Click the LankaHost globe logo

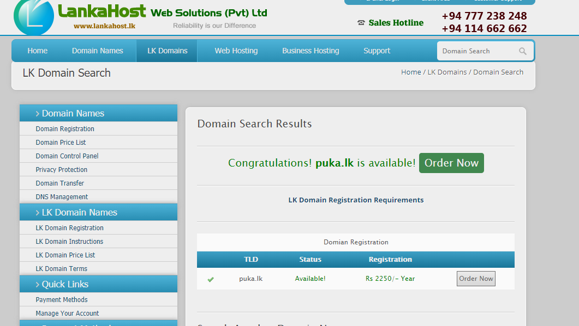(x=34, y=17)
